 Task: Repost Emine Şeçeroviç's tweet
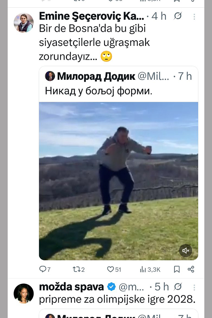[78, 269]
